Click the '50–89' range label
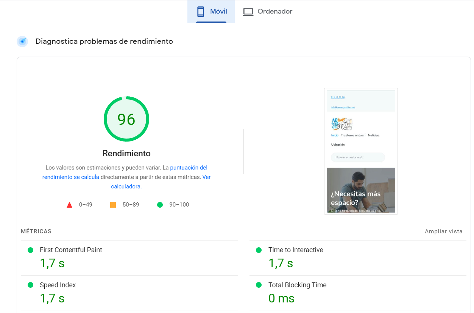Image resolution: width=474 pixels, height=313 pixels. point(131,205)
